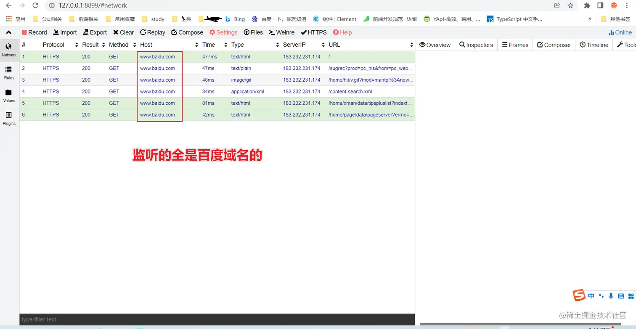The height and width of the screenshot is (329, 636).
Task: Sort by the Type column
Action: point(255,45)
